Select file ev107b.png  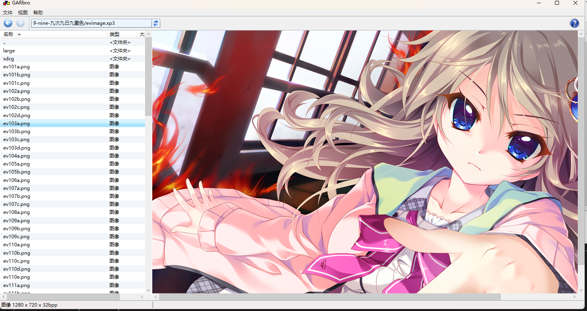pyautogui.click(x=73, y=196)
